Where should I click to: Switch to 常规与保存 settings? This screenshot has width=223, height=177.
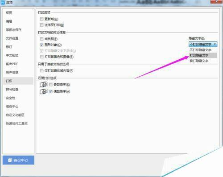13,30
